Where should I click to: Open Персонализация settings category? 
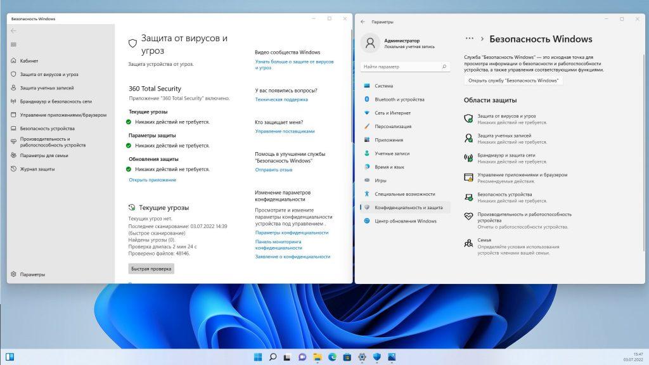(405, 126)
